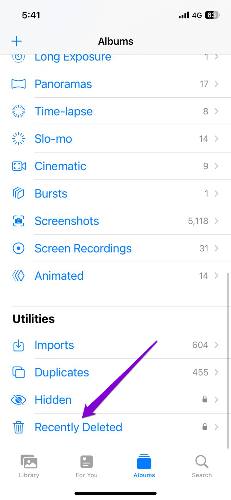The width and height of the screenshot is (231, 500).
Task: Open the Search tab
Action: tap(202, 466)
